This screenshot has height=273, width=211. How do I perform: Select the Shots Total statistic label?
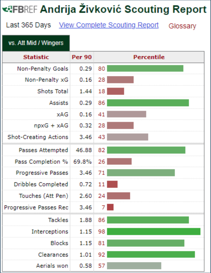click(53, 91)
